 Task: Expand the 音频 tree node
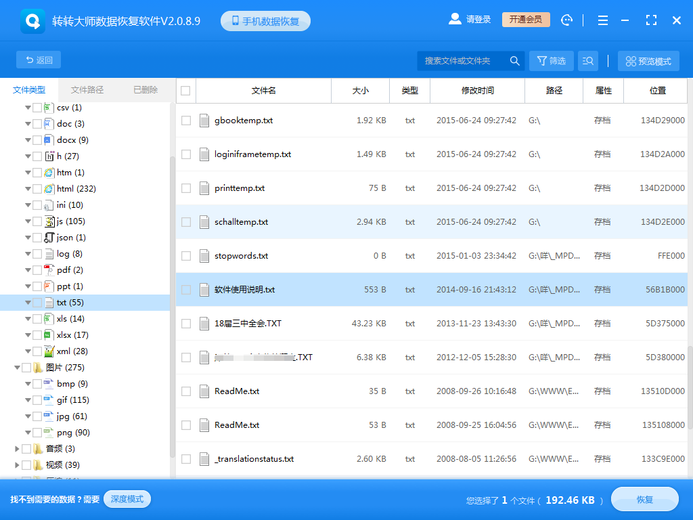coord(17,448)
